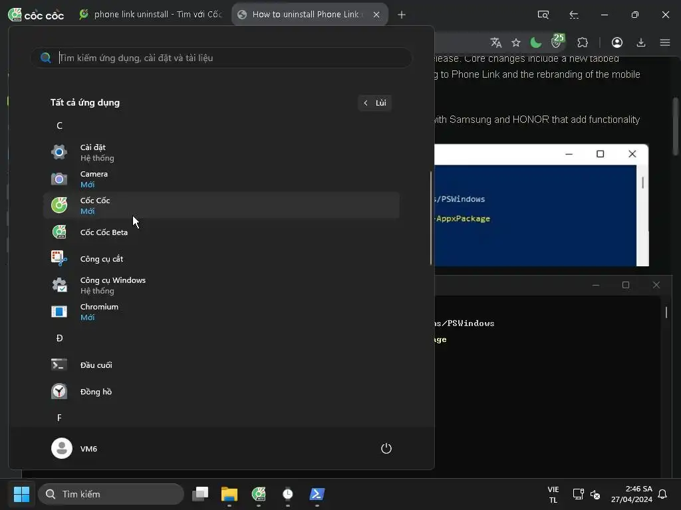This screenshot has width=681, height=510.
Task: Open Công cụ cắt snipping tool
Action: [221, 258]
